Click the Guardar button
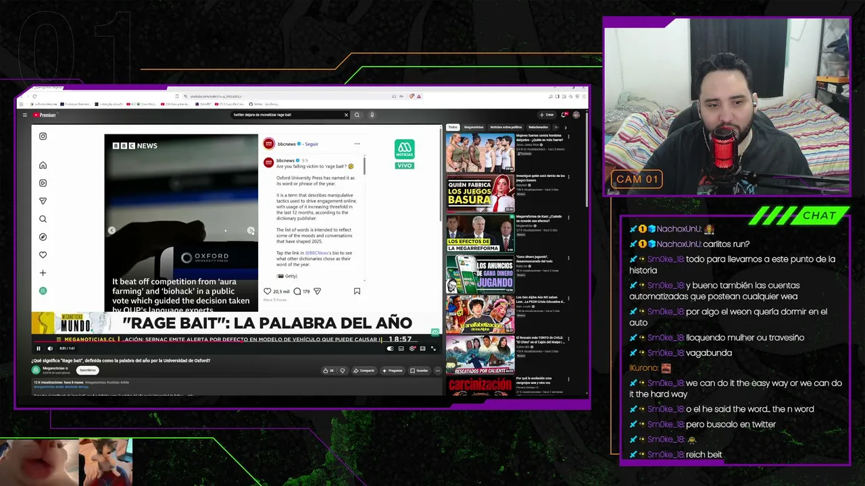The width and height of the screenshot is (865, 486). 419,371
